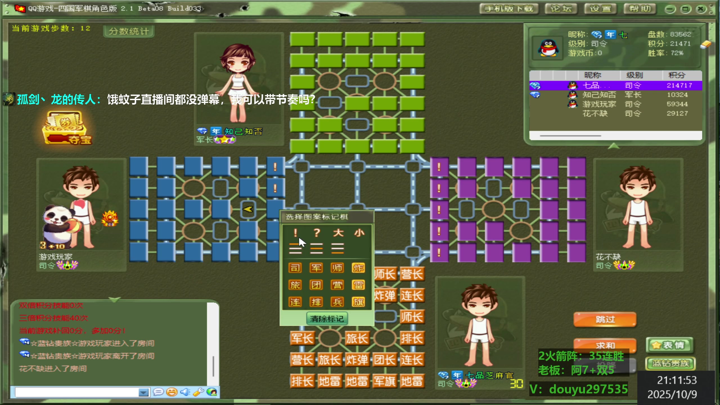720x405 pixels.
Task: Click the 跳过 skip button
Action: pyautogui.click(x=605, y=319)
